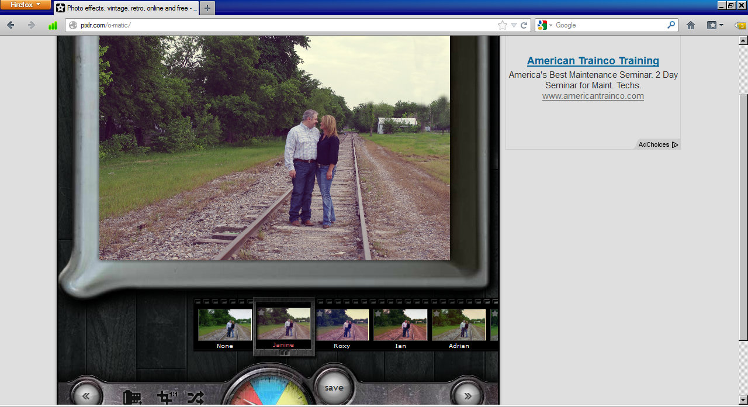This screenshot has height=407, width=748.
Task: Click the shuffle random effects icon
Action: 195,398
